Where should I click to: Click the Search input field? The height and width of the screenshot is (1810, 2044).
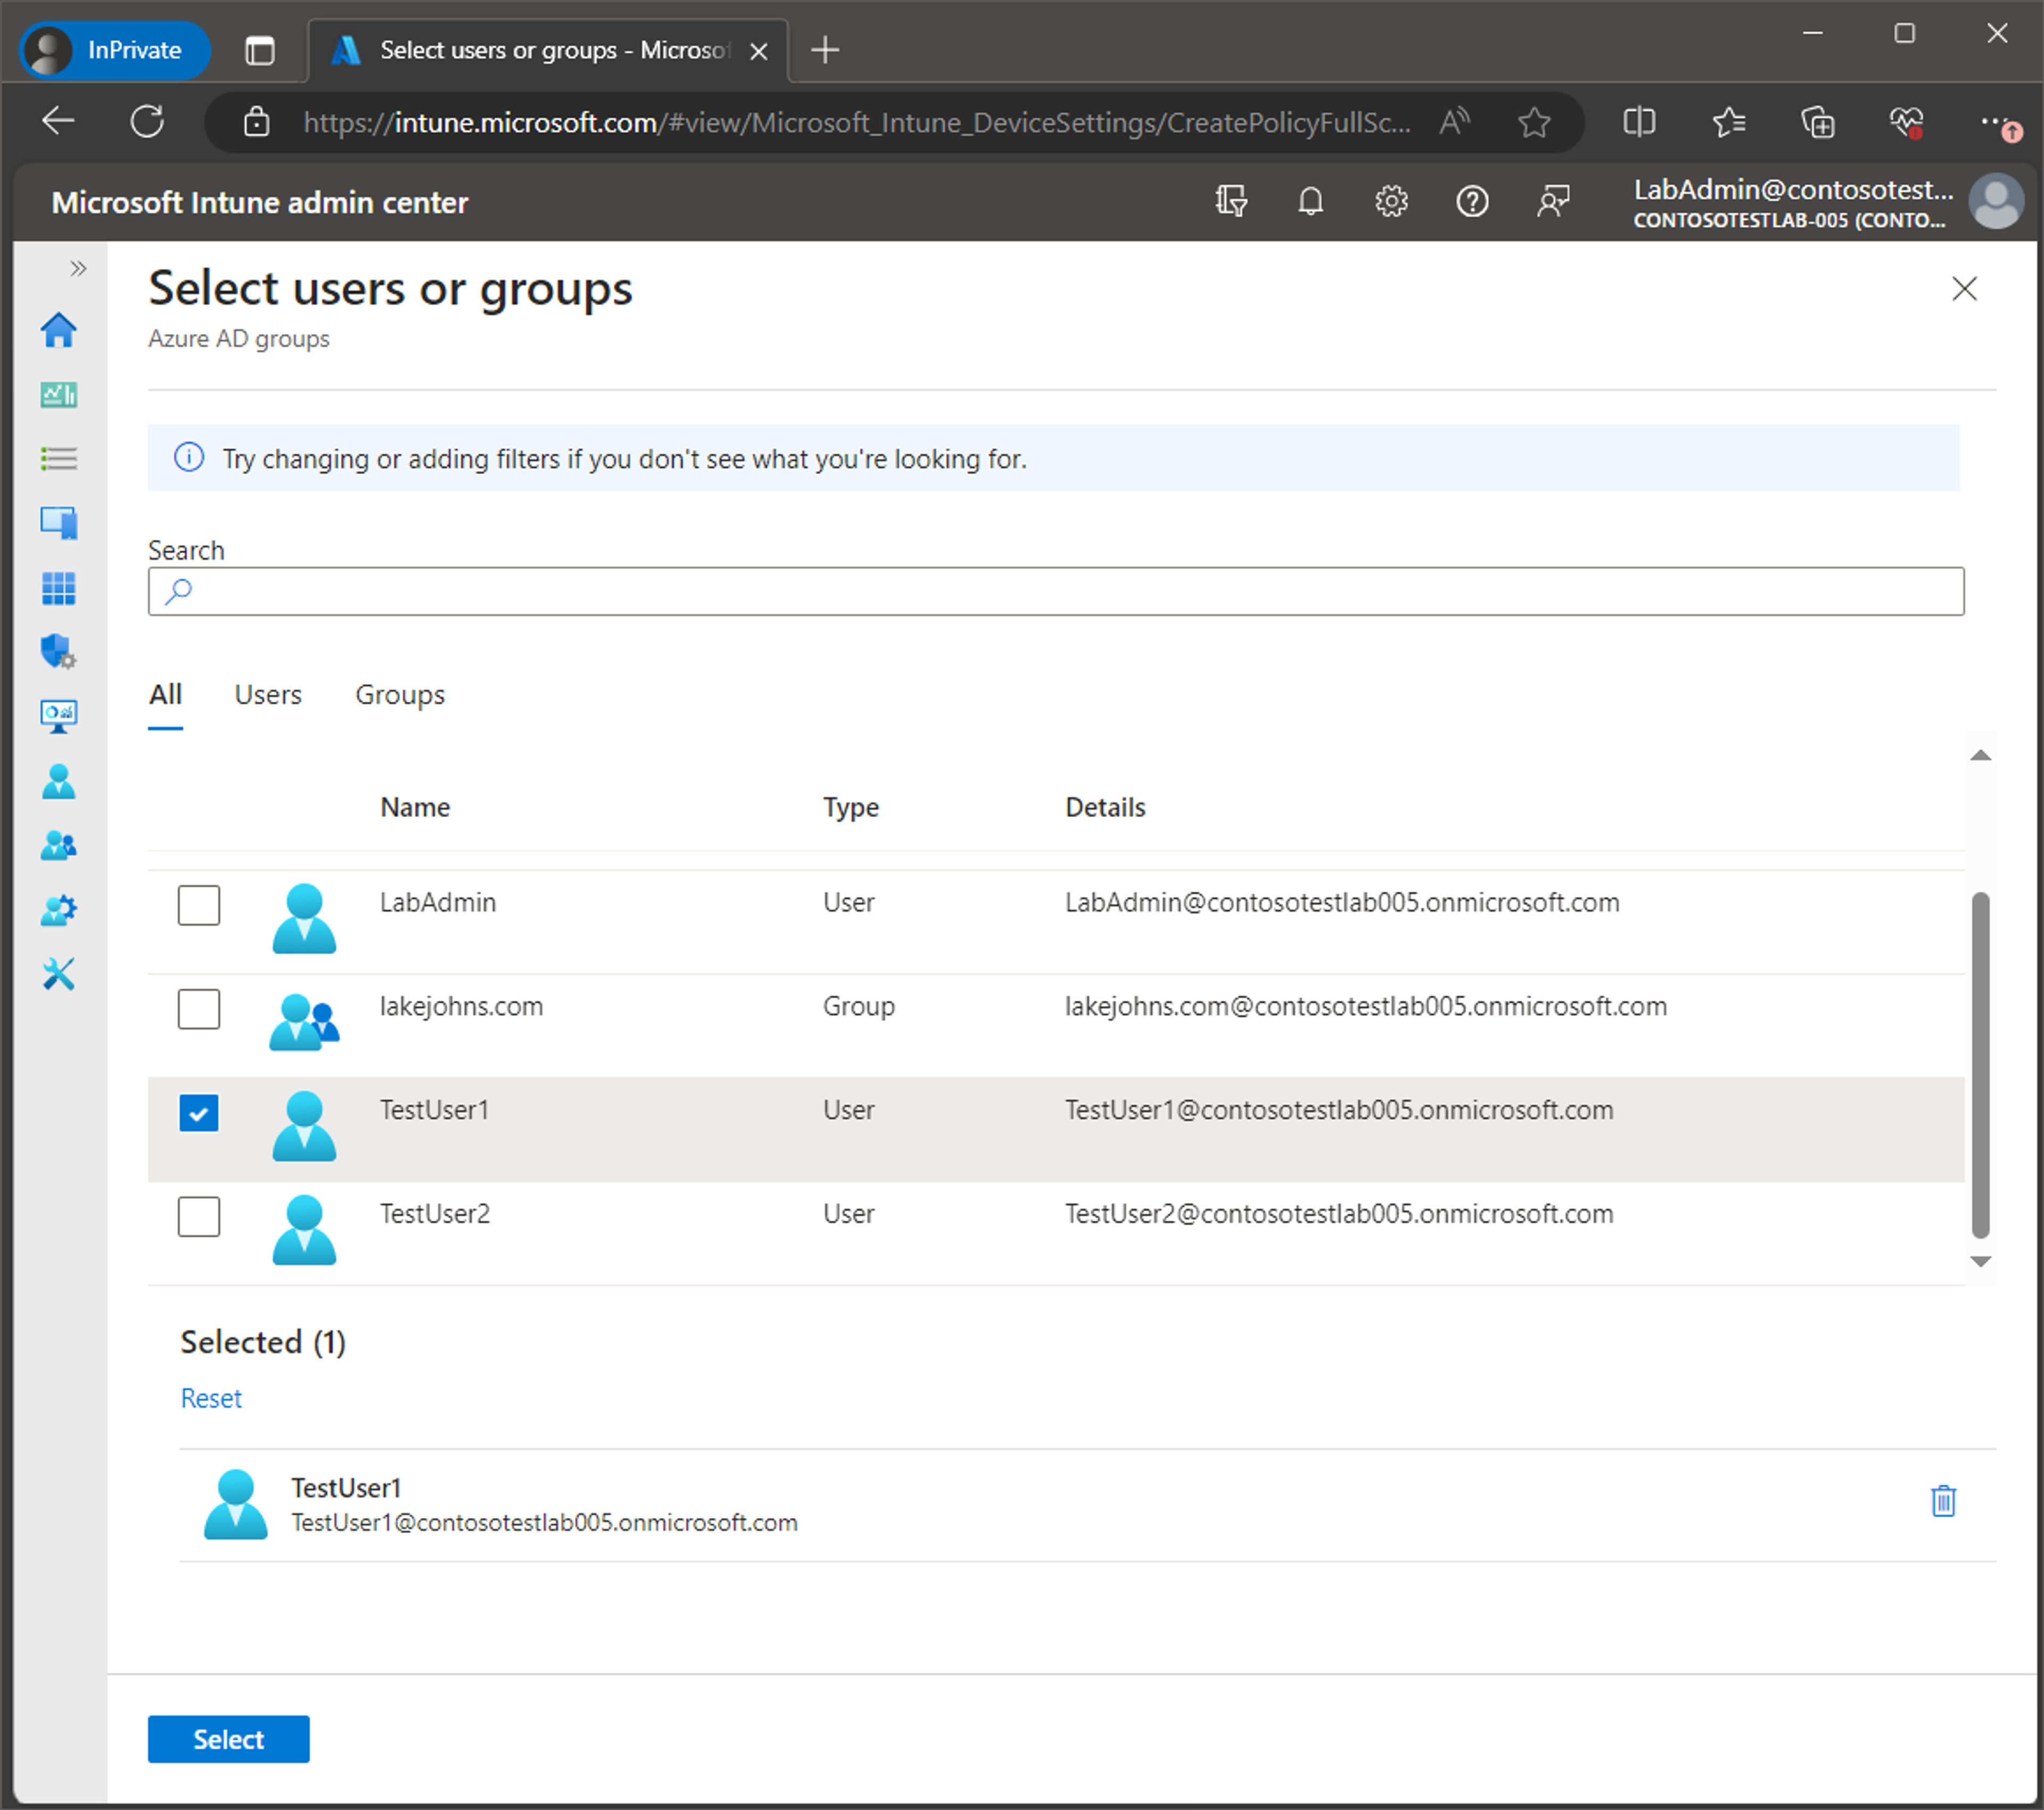click(x=1056, y=591)
